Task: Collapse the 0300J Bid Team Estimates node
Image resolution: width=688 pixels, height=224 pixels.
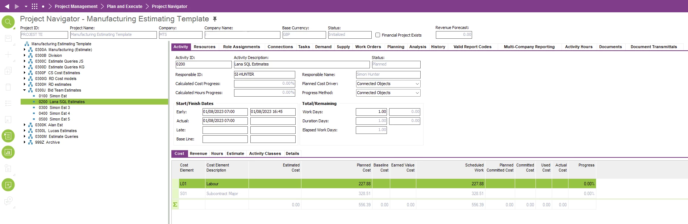Action: click(x=25, y=90)
